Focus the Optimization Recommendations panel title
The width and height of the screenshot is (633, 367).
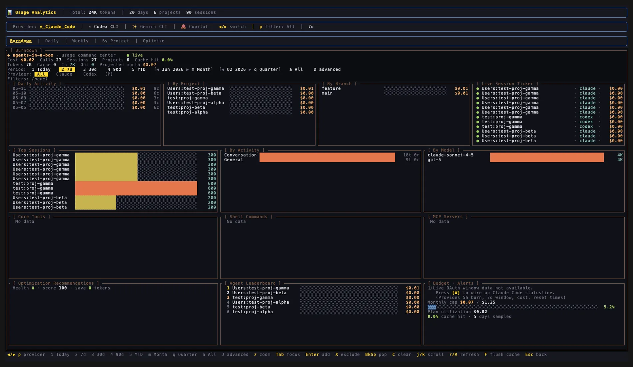coord(56,283)
